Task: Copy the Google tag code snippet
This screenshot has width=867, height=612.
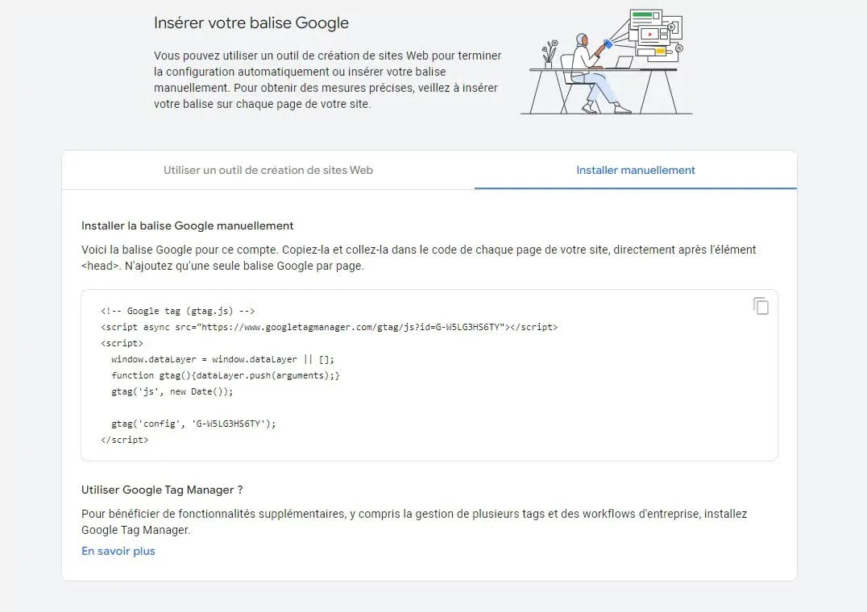Action: [761, 306]
